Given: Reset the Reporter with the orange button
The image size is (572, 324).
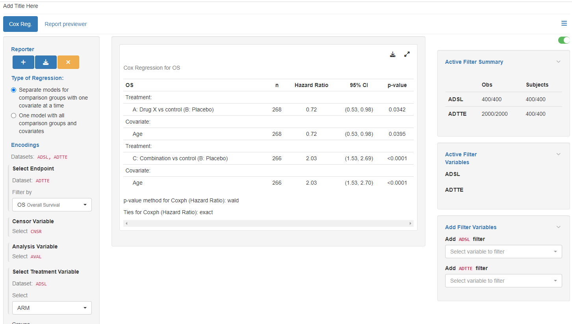Looking at the screenshot, I should click(69, 62).
